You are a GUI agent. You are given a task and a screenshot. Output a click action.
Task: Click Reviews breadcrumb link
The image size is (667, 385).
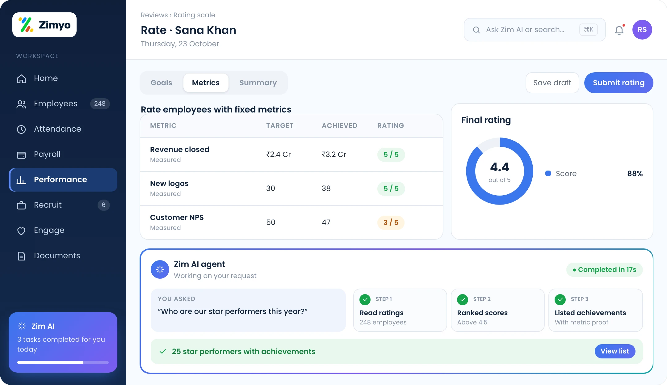click(x=154, y=15)
